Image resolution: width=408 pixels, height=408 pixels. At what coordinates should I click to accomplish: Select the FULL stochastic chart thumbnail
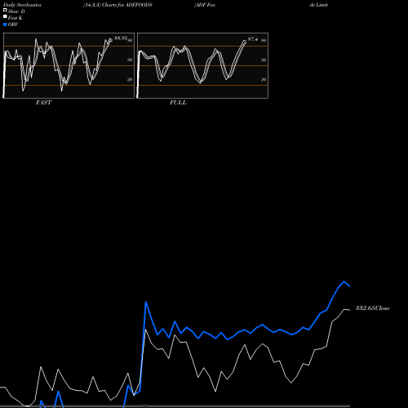click(202, 65)
